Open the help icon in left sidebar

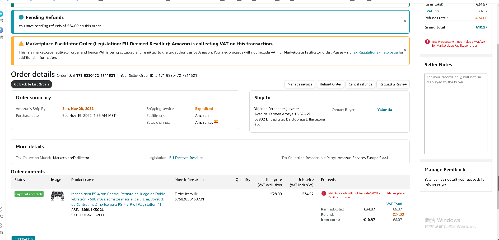coord(1,209)
